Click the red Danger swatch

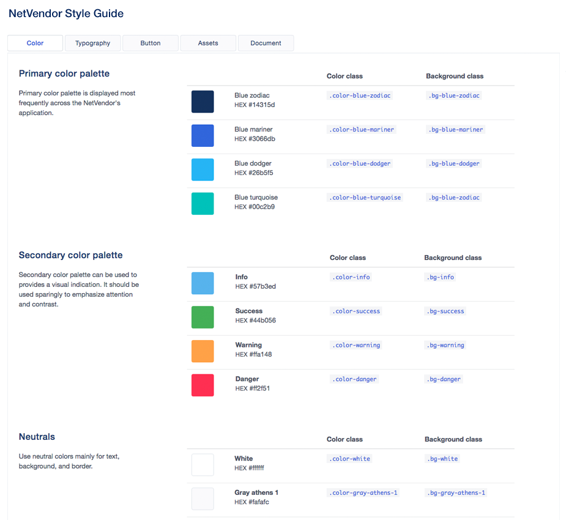[x=203, y=385]
